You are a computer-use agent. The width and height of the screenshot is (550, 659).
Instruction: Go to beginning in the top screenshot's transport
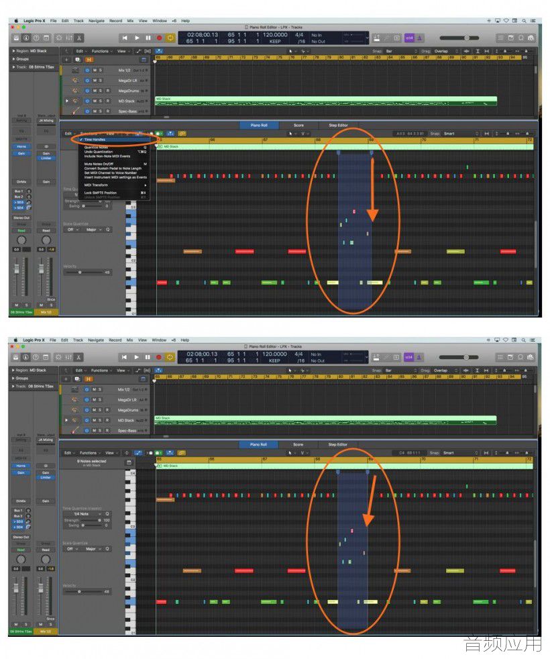coord(125,38)
